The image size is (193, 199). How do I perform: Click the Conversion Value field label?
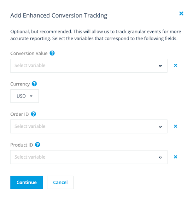[x=29, y=53]
